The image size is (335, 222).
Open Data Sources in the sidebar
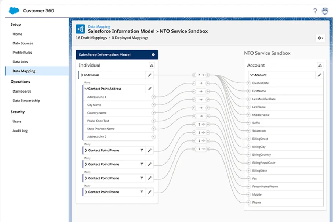click(23, 43)
